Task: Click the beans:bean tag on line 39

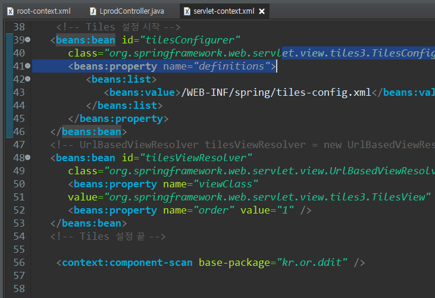Action: [86, 40]
